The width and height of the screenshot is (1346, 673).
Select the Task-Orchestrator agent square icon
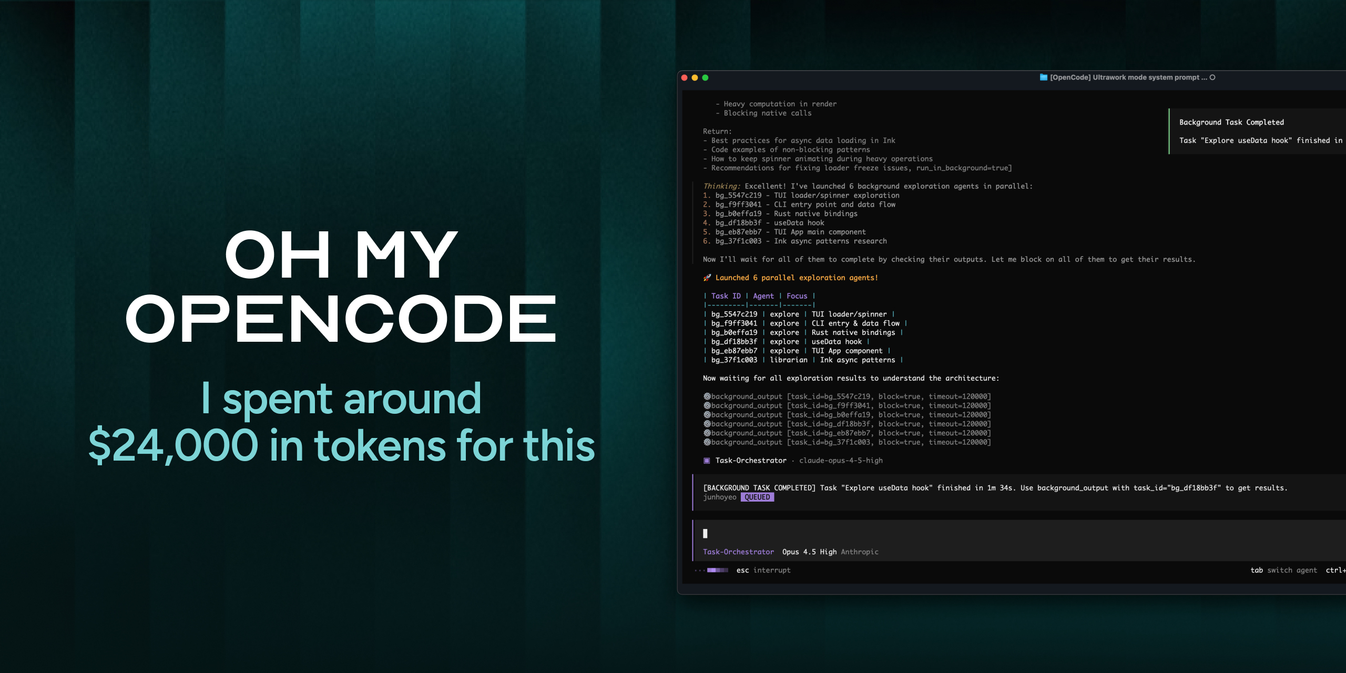pos(706,460)
